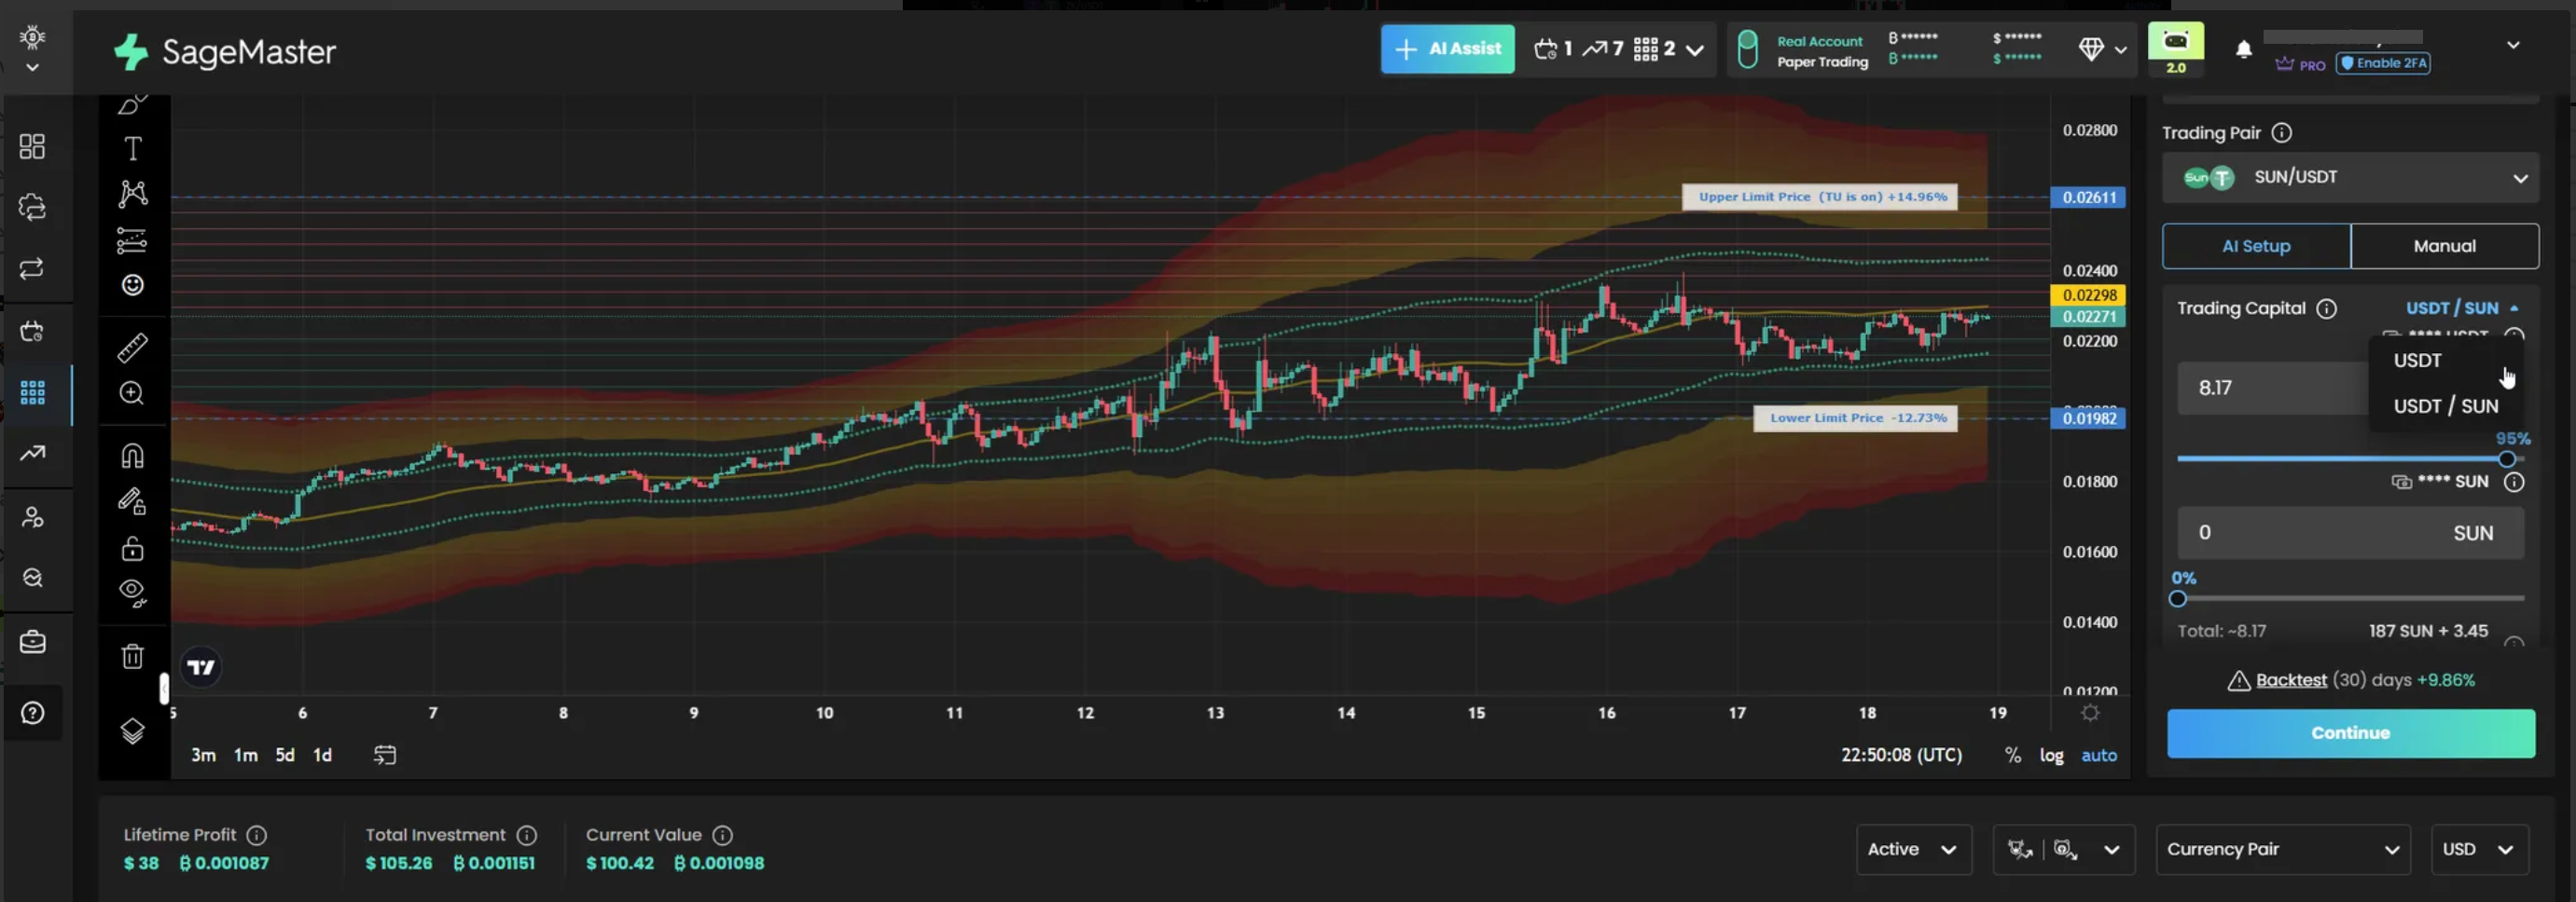Switch to the Manual tab
Viewport: 2576px width, 902px height.
pos(2445,246)
